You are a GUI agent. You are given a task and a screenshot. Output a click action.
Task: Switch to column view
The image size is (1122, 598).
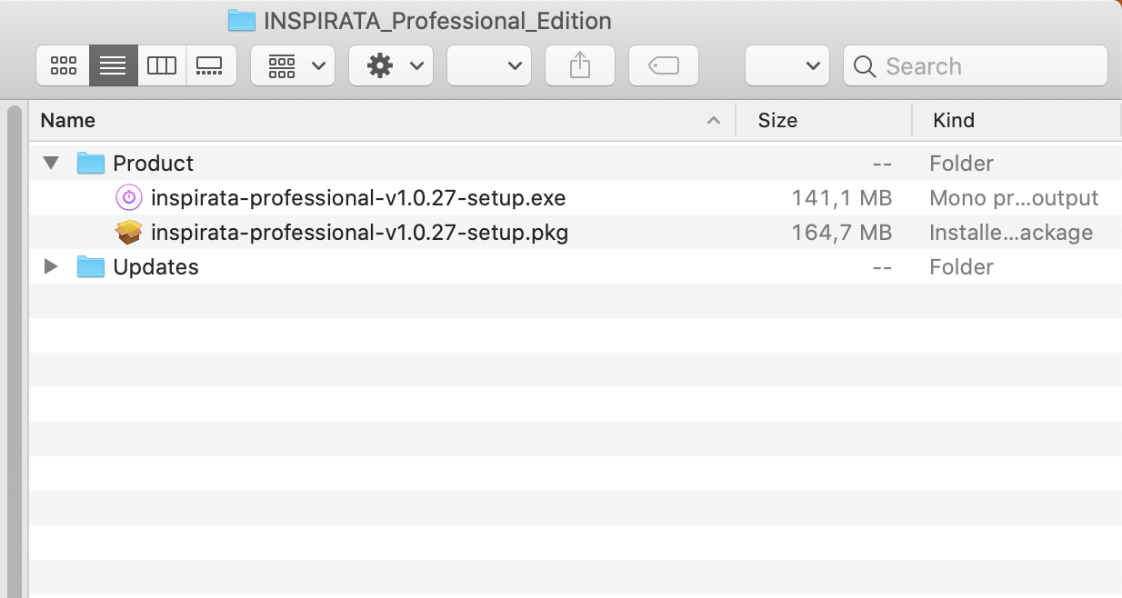(x=162, y=65)
